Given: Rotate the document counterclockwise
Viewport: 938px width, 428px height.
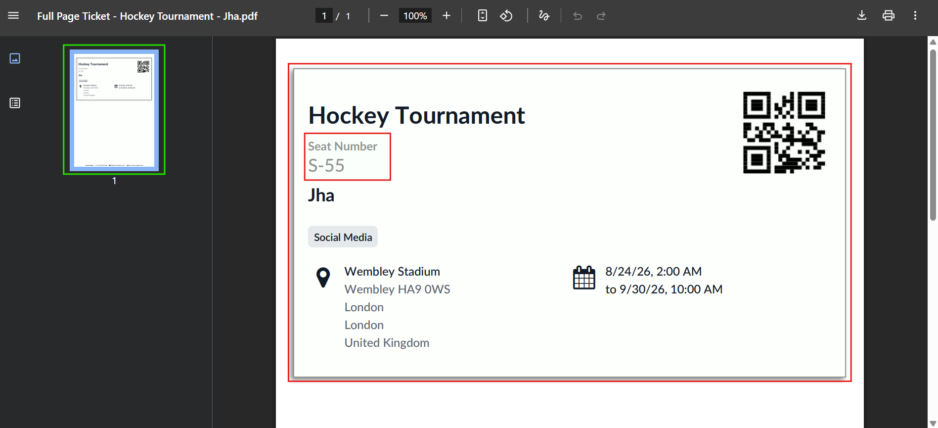Looking at the screenshot, I should [506, 16].
